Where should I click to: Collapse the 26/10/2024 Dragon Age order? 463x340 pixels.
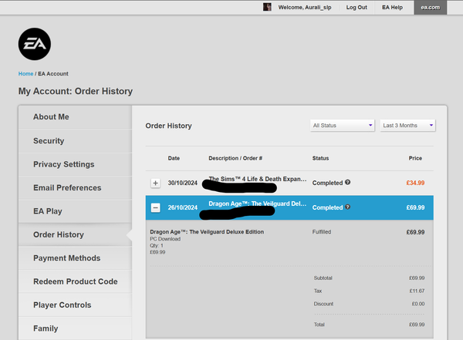point(155,207)
